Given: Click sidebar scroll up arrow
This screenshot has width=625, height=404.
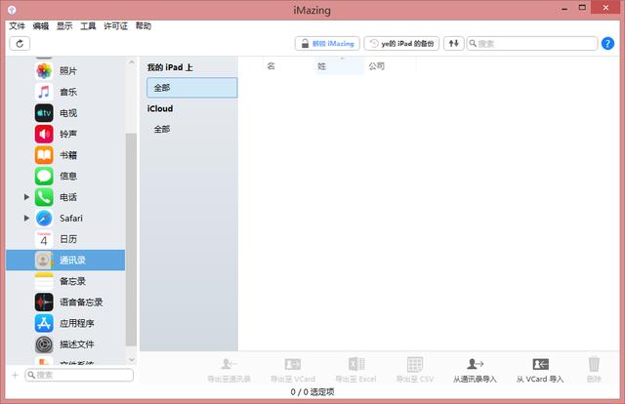Looking at the screenshot, I should tap(132, 62).
